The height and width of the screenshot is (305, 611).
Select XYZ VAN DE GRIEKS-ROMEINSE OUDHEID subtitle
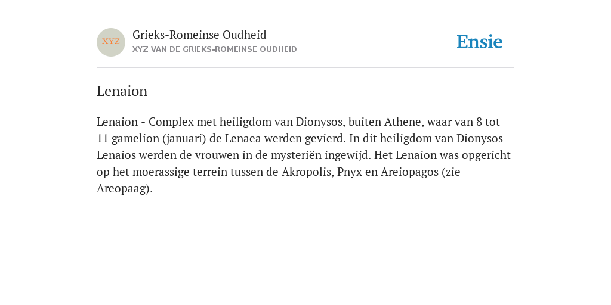[x=215, y=49]
